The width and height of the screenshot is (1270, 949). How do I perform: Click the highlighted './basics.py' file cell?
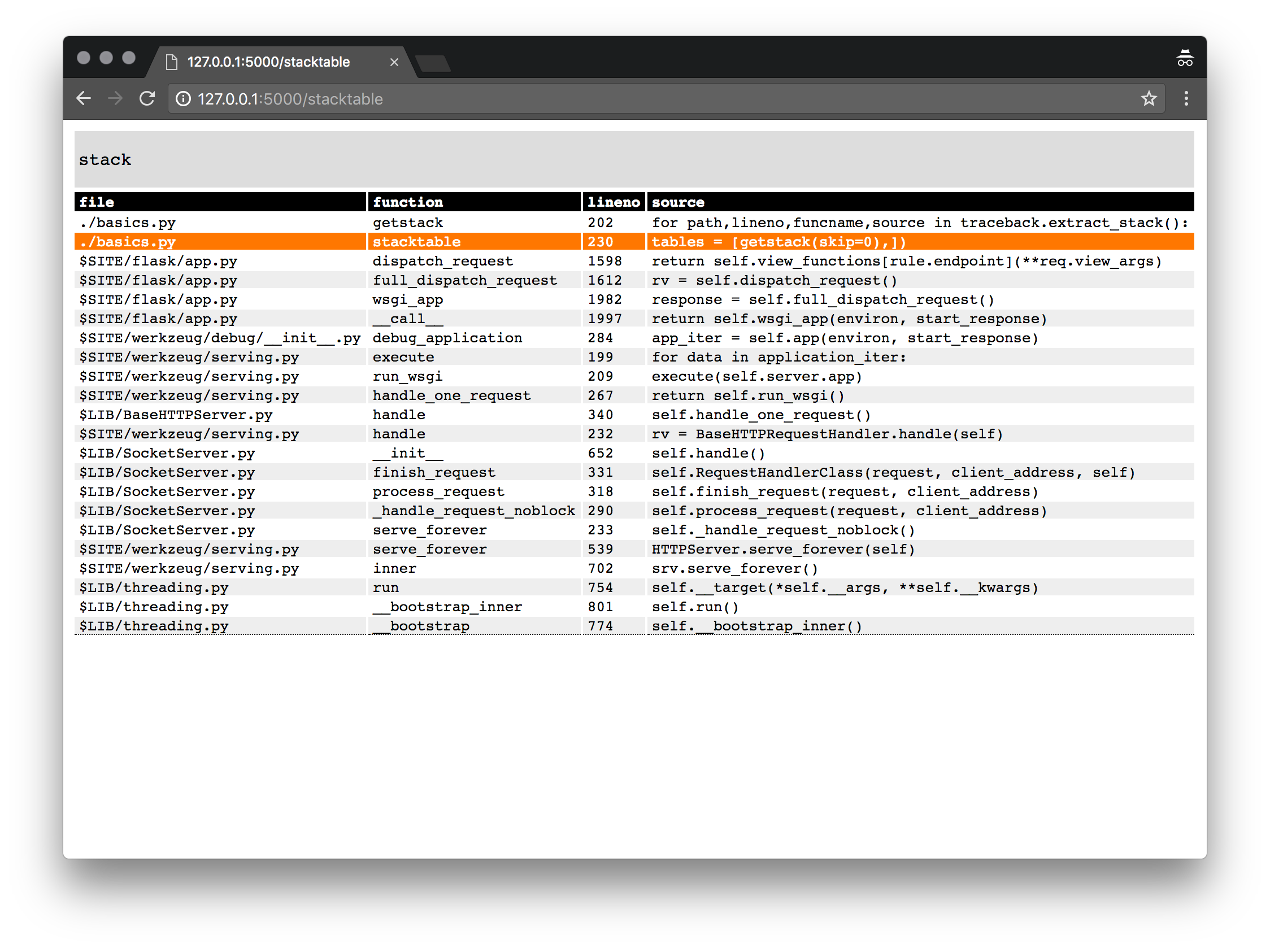tap(220, 242)
